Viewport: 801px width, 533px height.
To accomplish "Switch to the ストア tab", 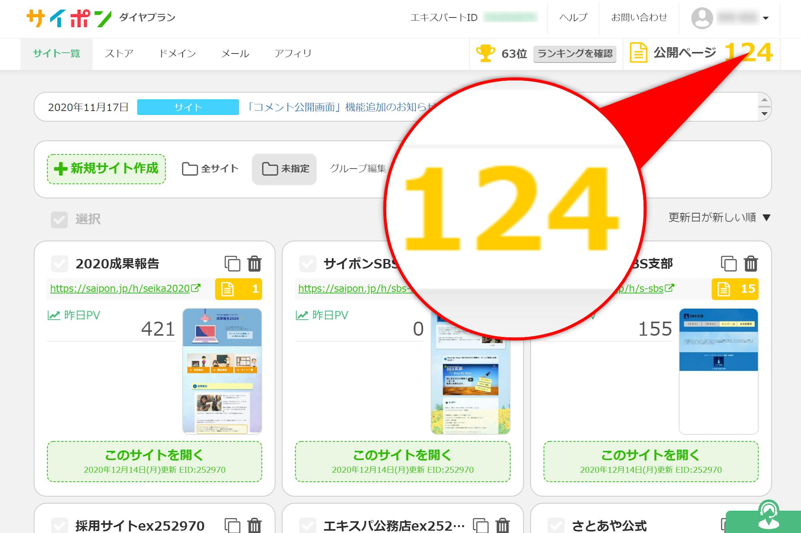I will (119, 54).
